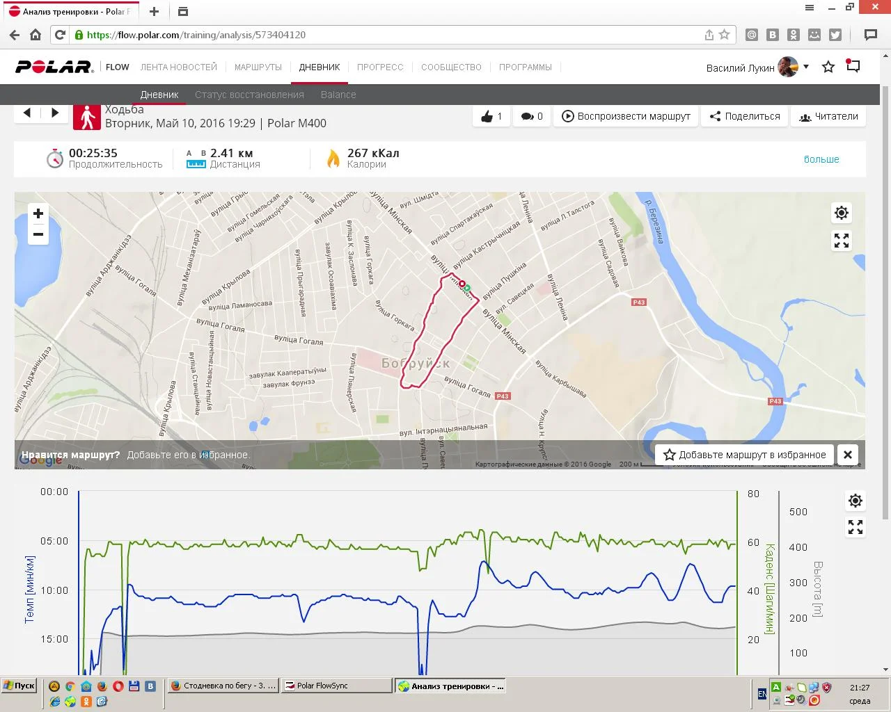Viewport: 891px width, 712px height.
Task: Open the browser chat panel icon
Action: [870, 35]
